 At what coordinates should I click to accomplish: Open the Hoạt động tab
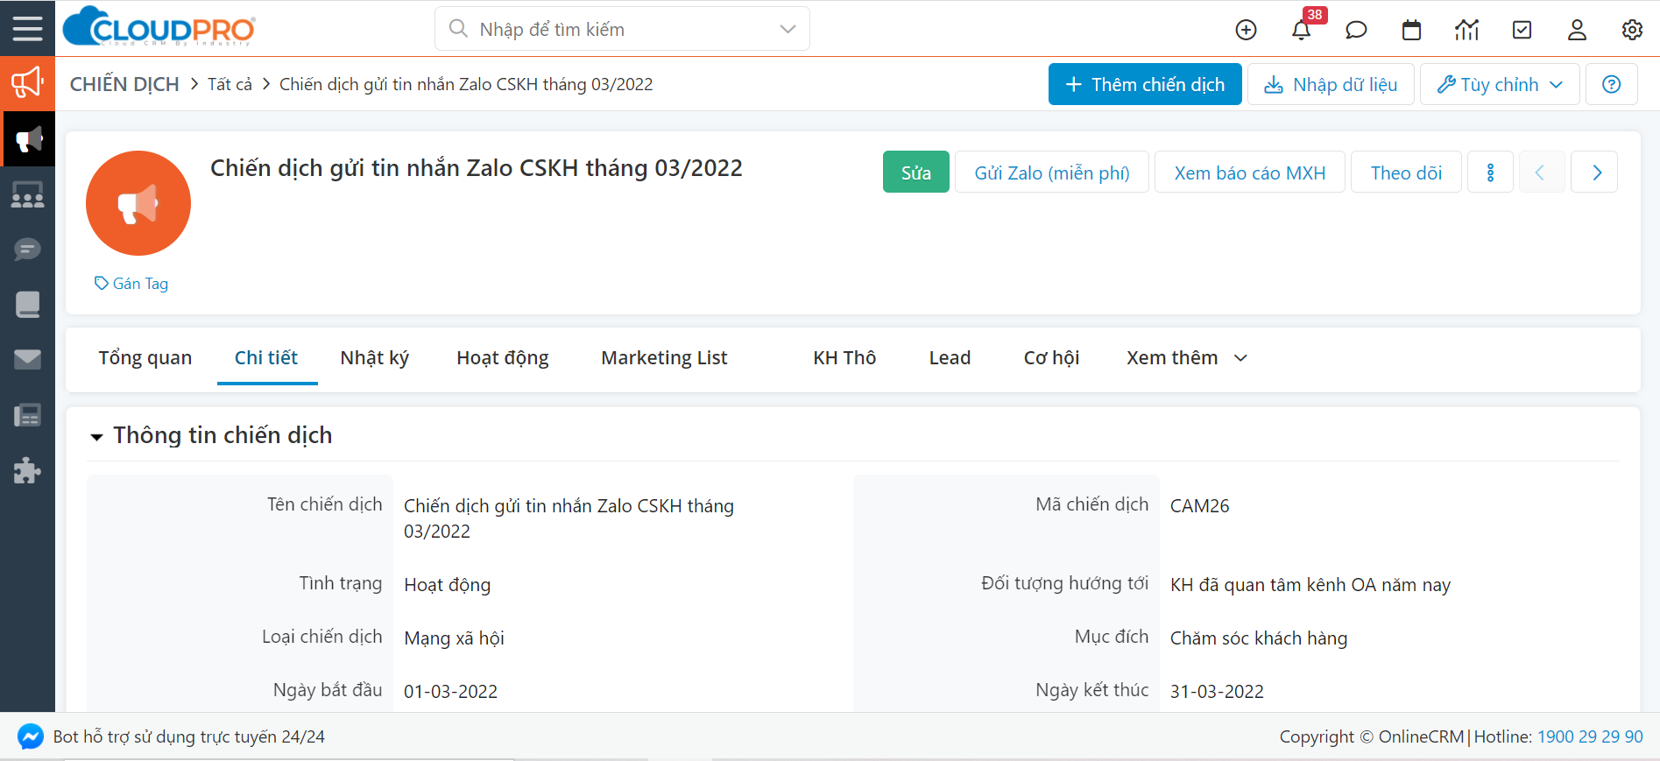click(502, 357)
